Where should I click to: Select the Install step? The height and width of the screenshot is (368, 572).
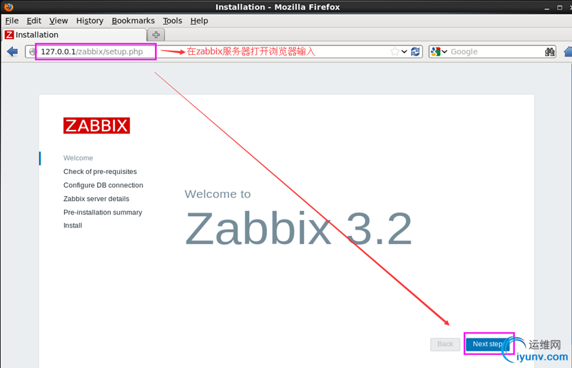[72, 226]
